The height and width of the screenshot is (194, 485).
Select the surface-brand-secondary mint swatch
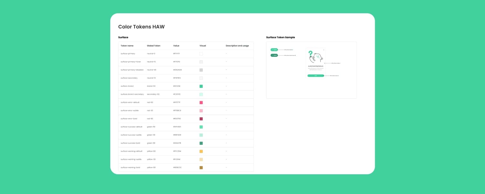pos(201,94)
